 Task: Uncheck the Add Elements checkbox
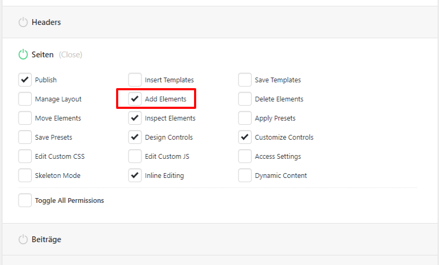tap(135, 99)
